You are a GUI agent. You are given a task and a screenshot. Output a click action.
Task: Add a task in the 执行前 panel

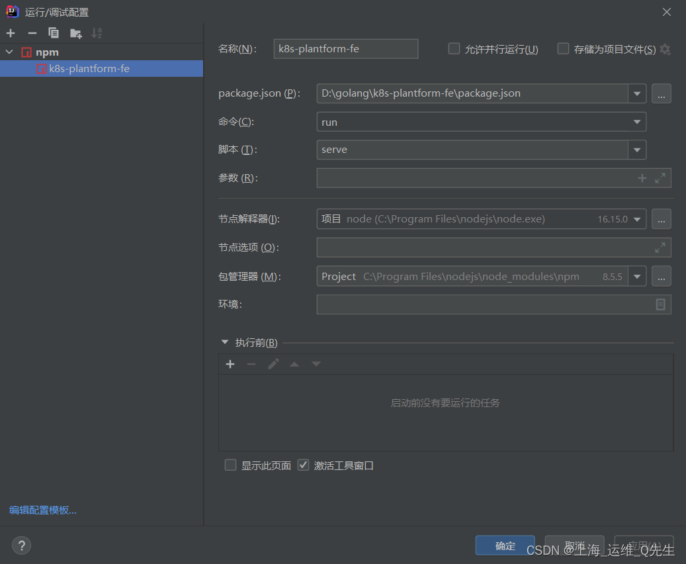coord(230,363)
